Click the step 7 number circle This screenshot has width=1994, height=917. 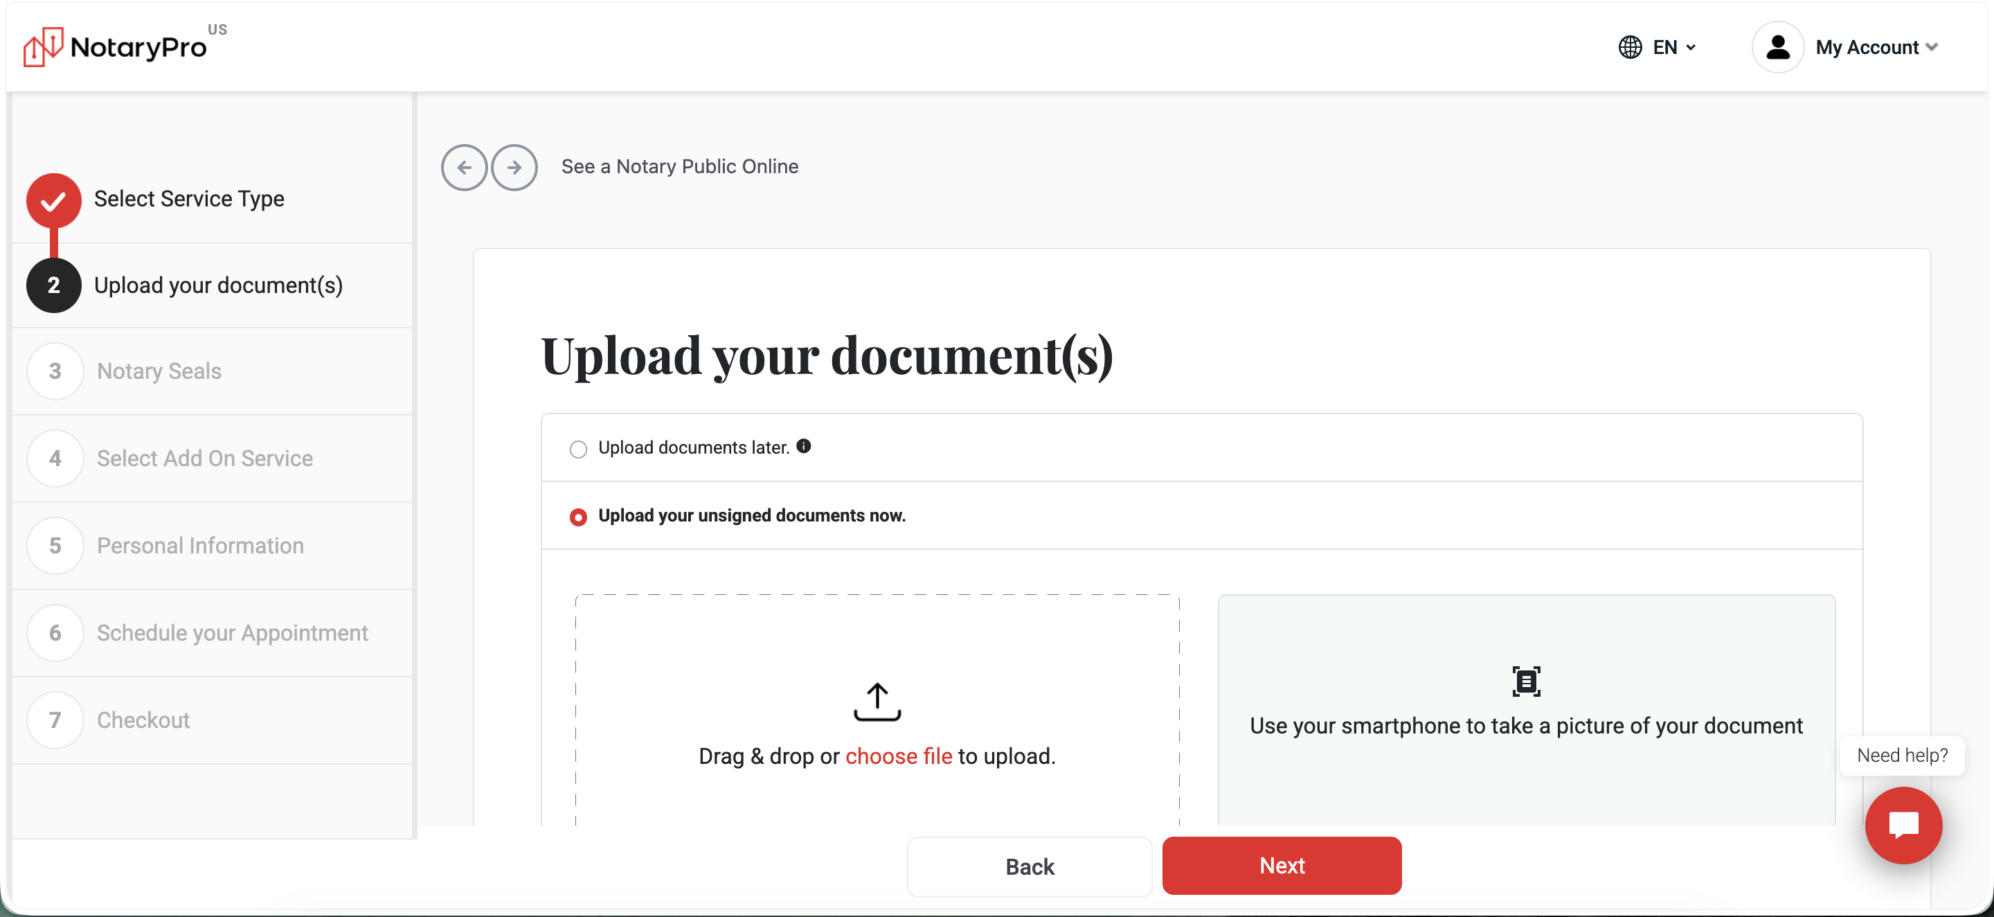(x=55, y=720)
